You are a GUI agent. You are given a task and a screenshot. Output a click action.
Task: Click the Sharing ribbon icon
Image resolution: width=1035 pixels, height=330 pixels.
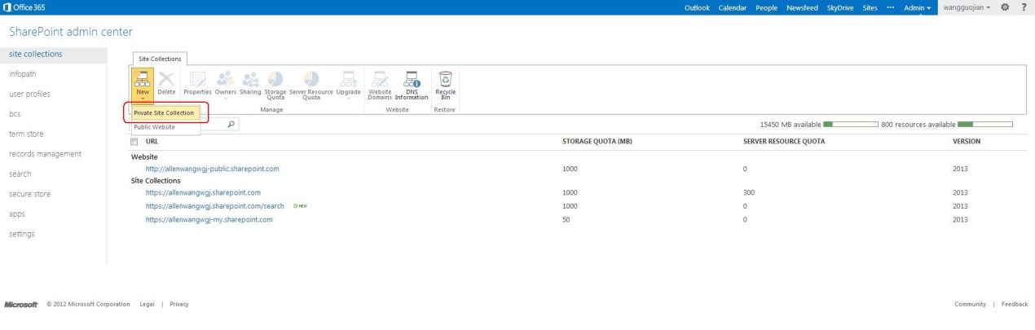pos(249,82)
